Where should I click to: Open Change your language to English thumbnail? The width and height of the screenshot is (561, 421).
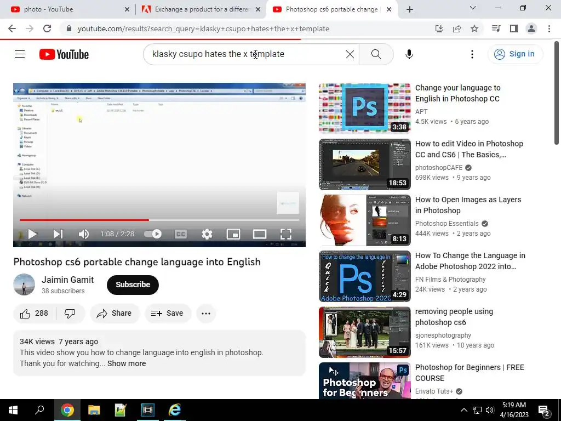[364, 109]
